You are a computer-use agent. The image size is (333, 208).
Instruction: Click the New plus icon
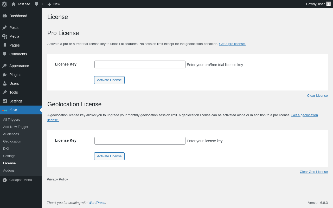[49, 4]
